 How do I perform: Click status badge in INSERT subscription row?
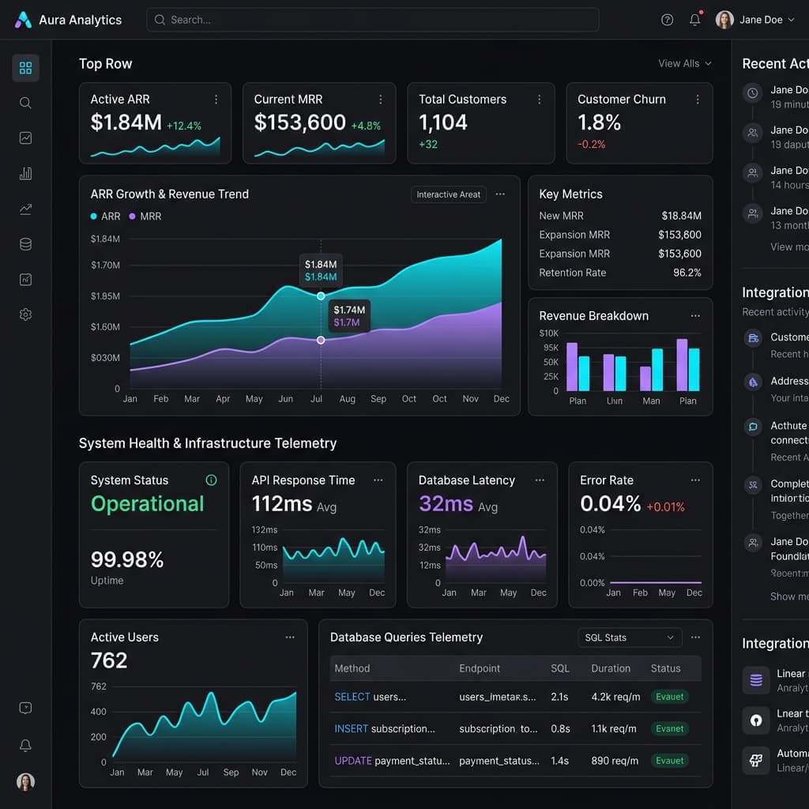(669, 728)
